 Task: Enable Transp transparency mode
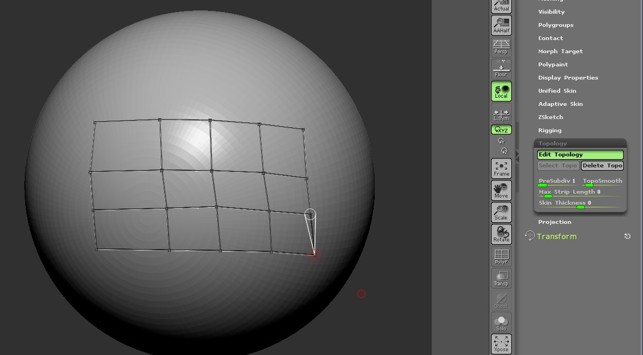(x=501, y=278)
